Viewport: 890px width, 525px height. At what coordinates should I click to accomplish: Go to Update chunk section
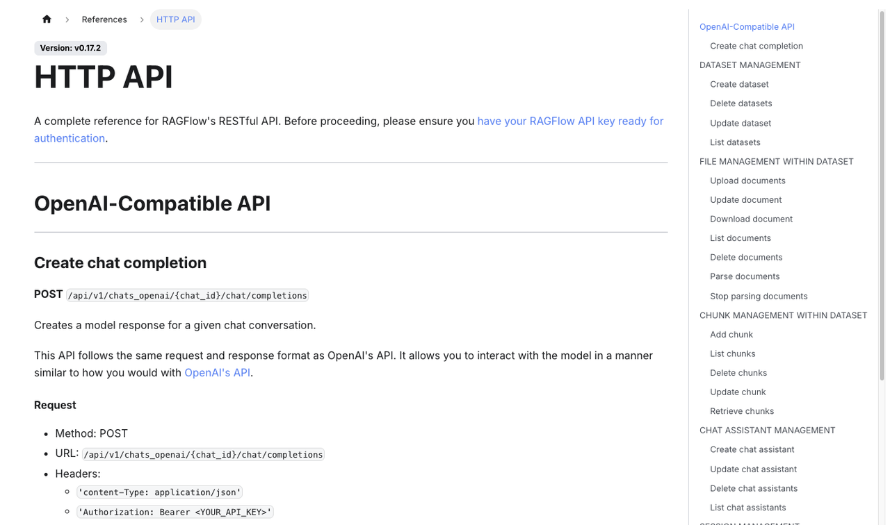tap(738, 392)
